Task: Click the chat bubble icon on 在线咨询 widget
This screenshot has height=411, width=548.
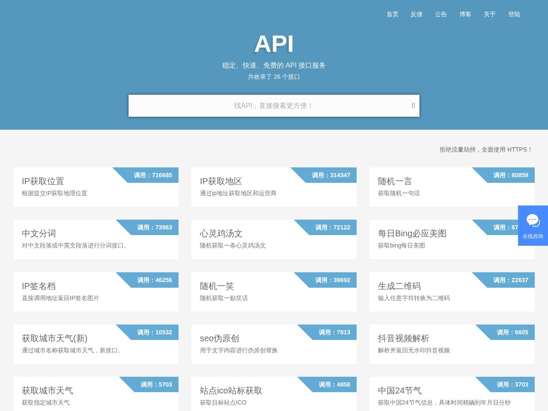Action: tap(533, 219)
